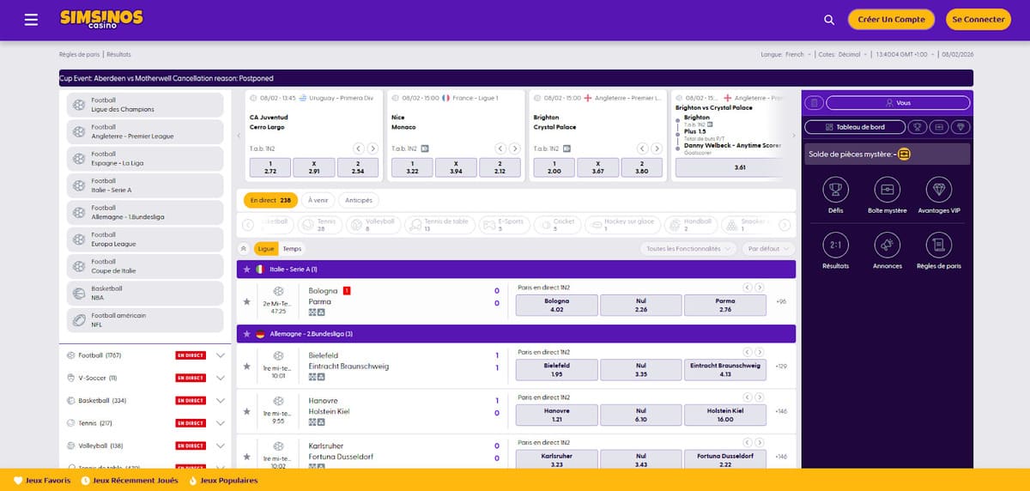Open the Résultats 2:1 score icon
1030x491 pixels.
point(835,245)
